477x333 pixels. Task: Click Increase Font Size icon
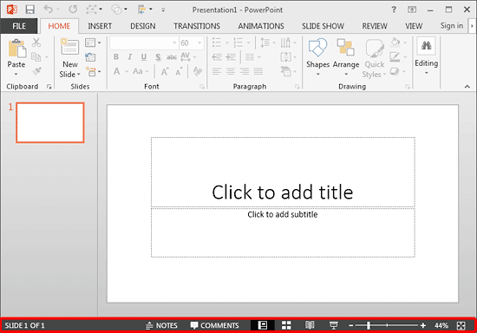coord(165,72)
